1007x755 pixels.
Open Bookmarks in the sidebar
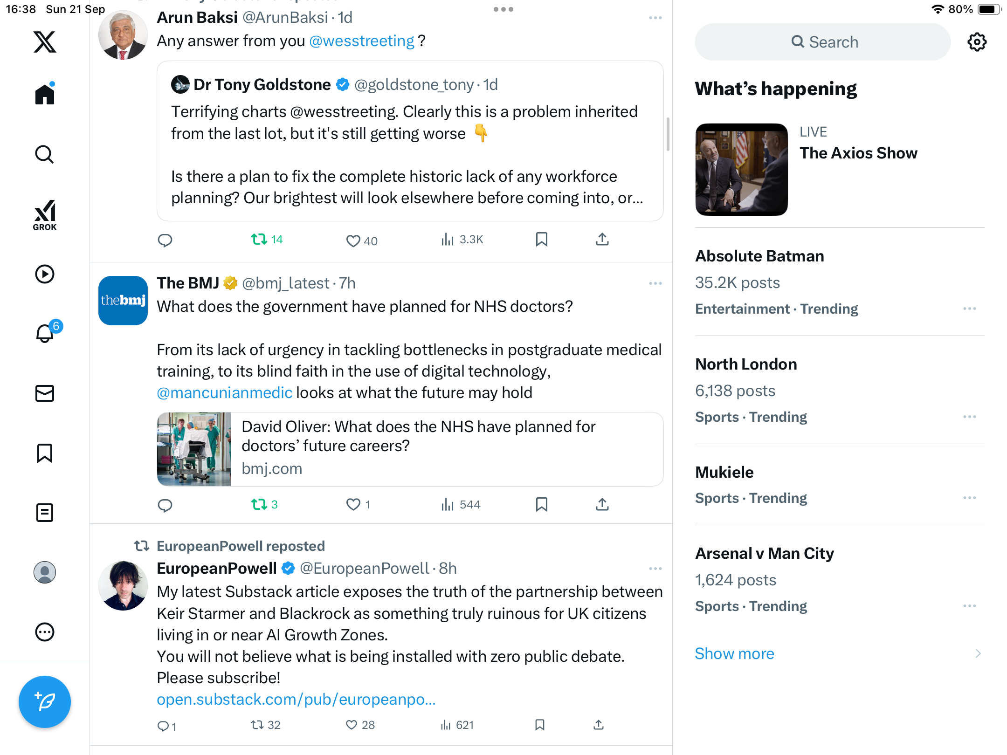(x=45, y=453)
